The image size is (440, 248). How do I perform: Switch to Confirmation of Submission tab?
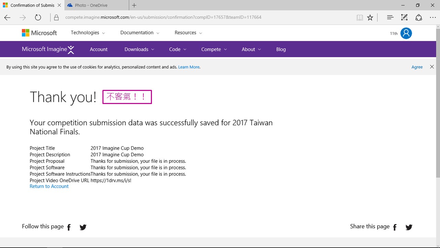click(32, 5)
